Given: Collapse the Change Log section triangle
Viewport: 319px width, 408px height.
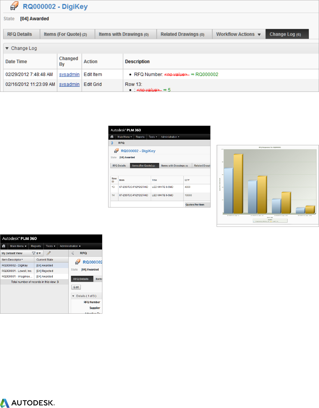Looking at the screenshot, I should (7, 48).
